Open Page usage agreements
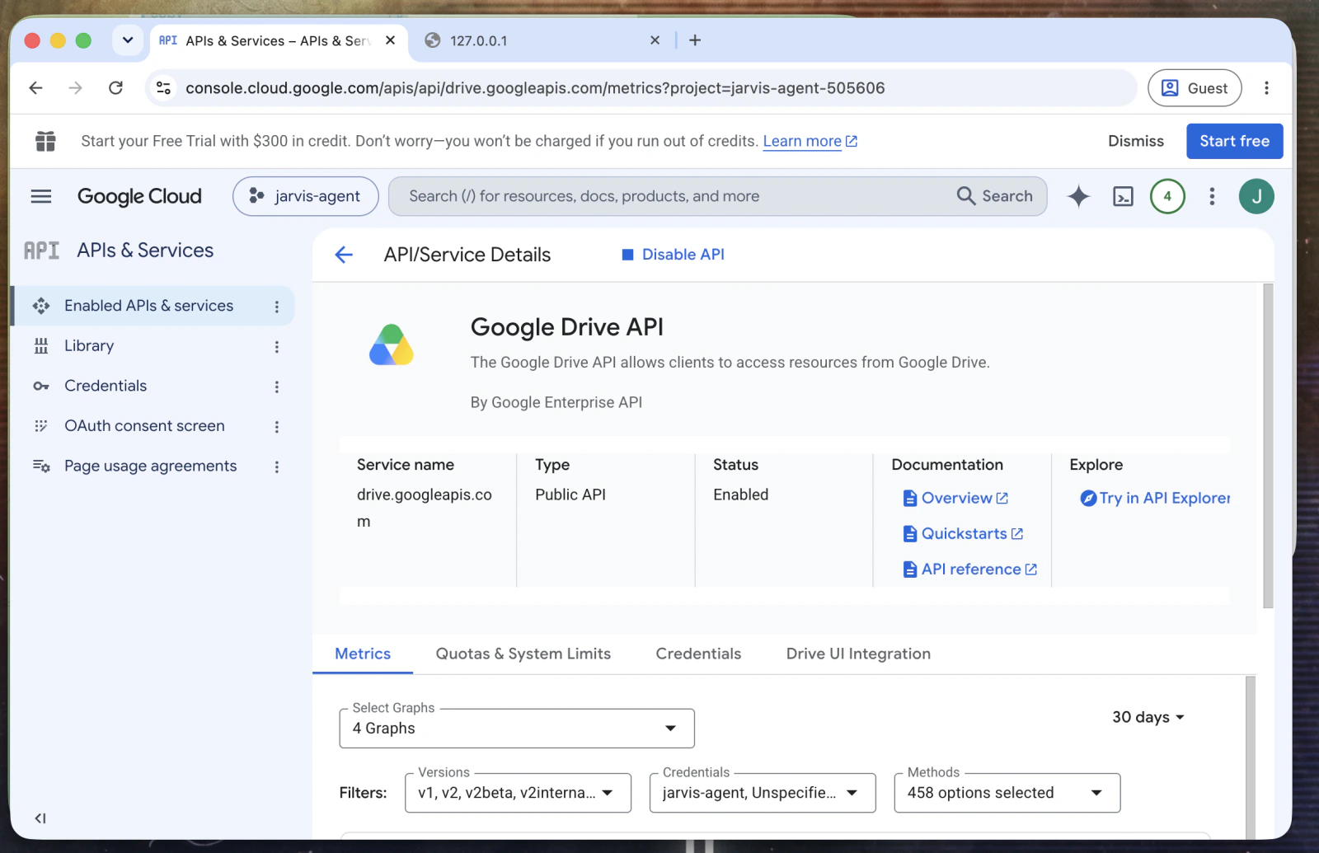Viewport: 1319px width, 853px height. point(150,466)
